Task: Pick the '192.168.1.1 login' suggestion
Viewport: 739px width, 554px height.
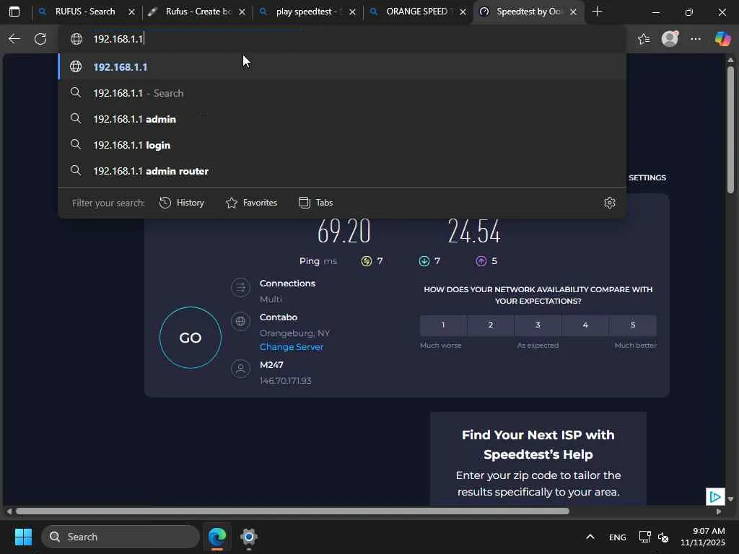Action: tap(341, 145)
